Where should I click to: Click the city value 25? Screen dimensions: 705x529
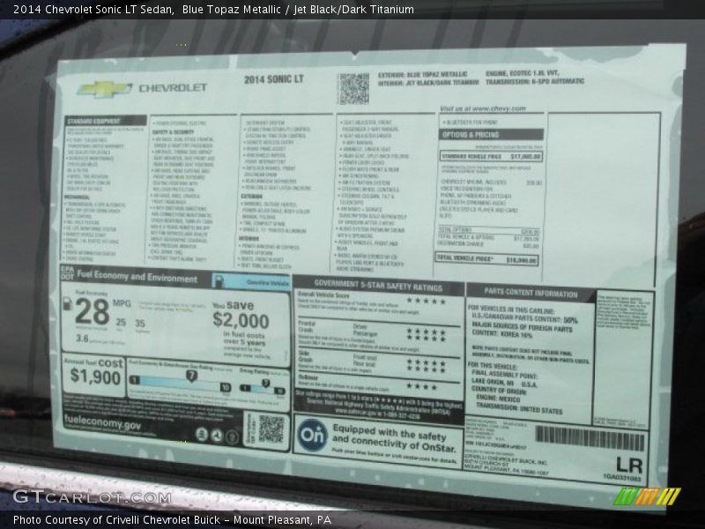click(x=121, y=322)
